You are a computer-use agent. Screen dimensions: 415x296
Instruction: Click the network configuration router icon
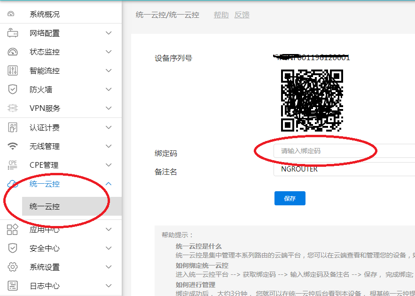(x=13, y=33)
